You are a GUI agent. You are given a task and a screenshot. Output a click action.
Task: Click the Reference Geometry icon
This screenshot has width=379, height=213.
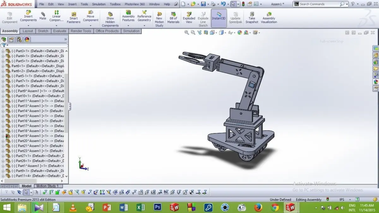pyautogui.click(x=144, y=12)
